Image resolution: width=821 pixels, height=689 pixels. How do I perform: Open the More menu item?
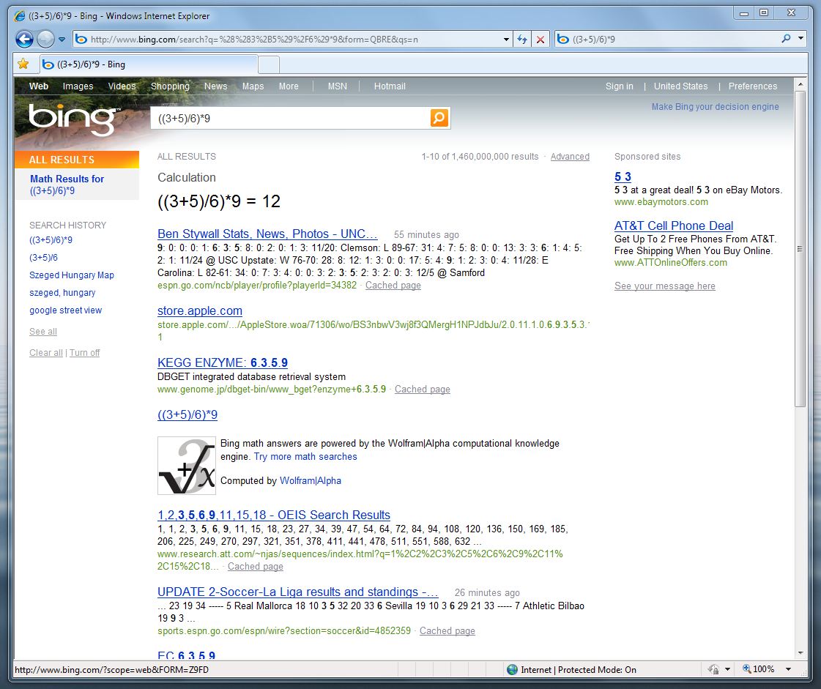click(x=289, y=86)
